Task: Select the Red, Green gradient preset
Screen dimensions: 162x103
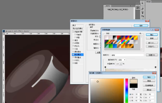Action: [119, 38]
